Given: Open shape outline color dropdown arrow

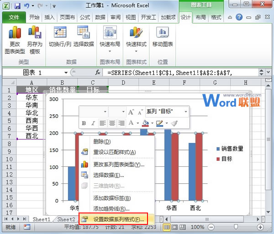Looking at the screenshot, I should [167, 123].
